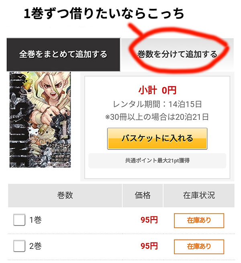Image resolution: width=241 pixels, height=263 pixels.
Task: Click the ※30冊以上の場合は20泊21日 note
Action: (157, 117)
